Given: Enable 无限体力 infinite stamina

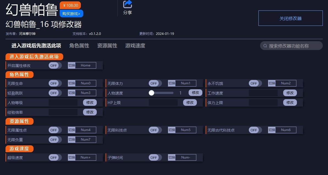Looking at the screenshot, I should (155, 83).
